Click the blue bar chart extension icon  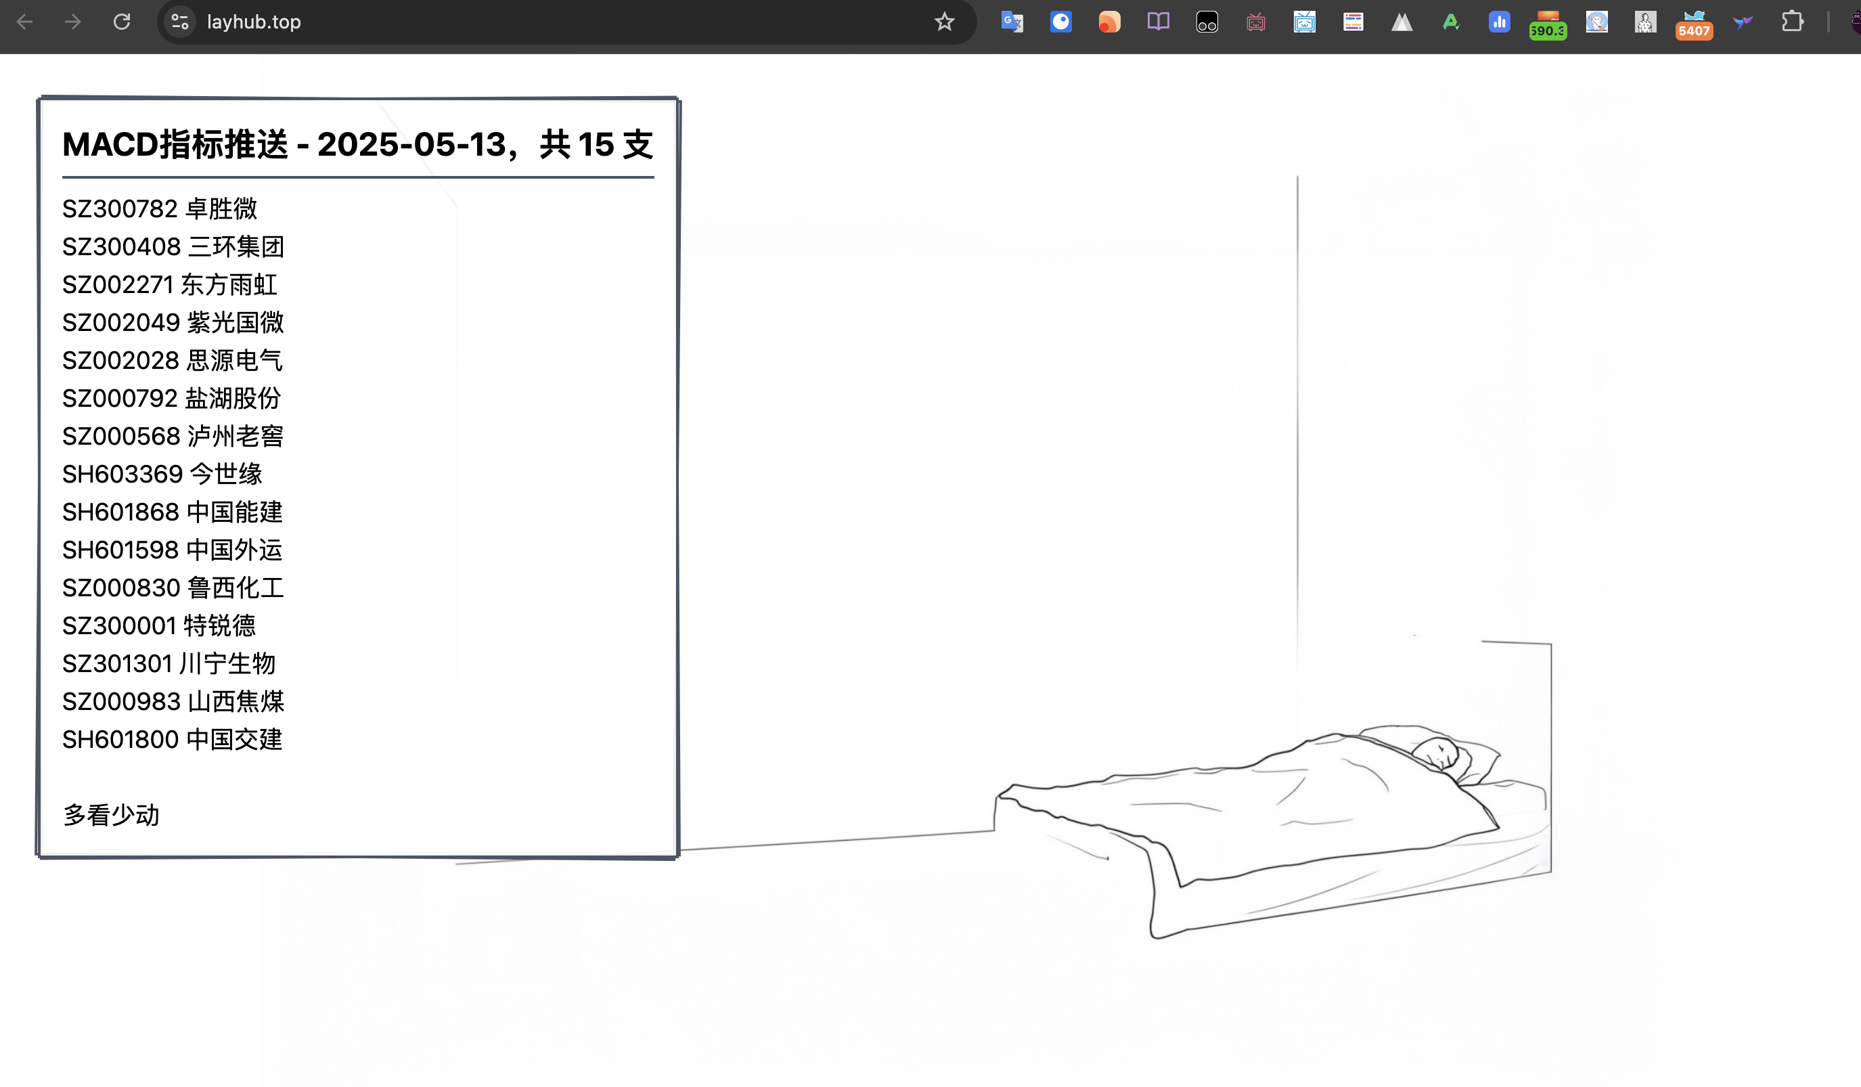point(1499,22)
